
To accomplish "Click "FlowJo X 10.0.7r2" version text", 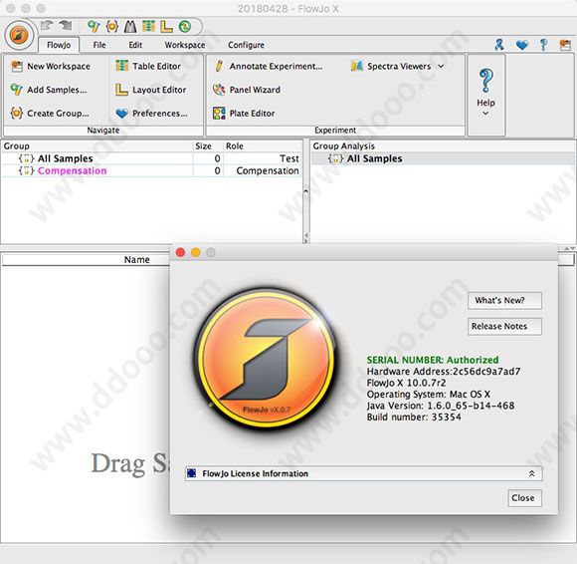I will pyautogui.click(x=406, y=383).
